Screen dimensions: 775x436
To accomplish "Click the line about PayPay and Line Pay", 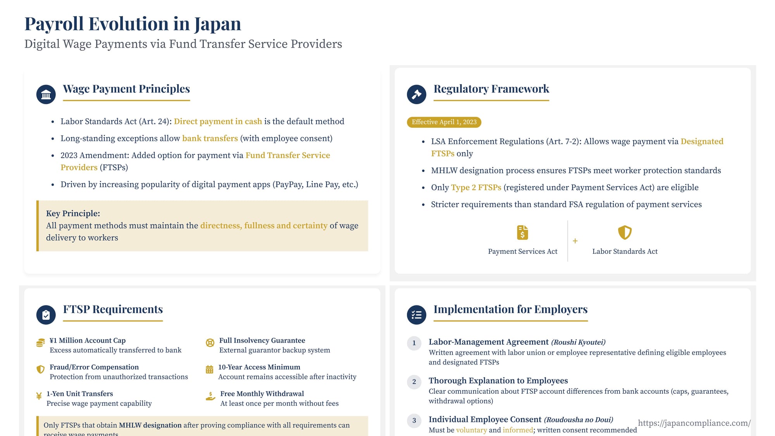I will [x=209, y=184].
